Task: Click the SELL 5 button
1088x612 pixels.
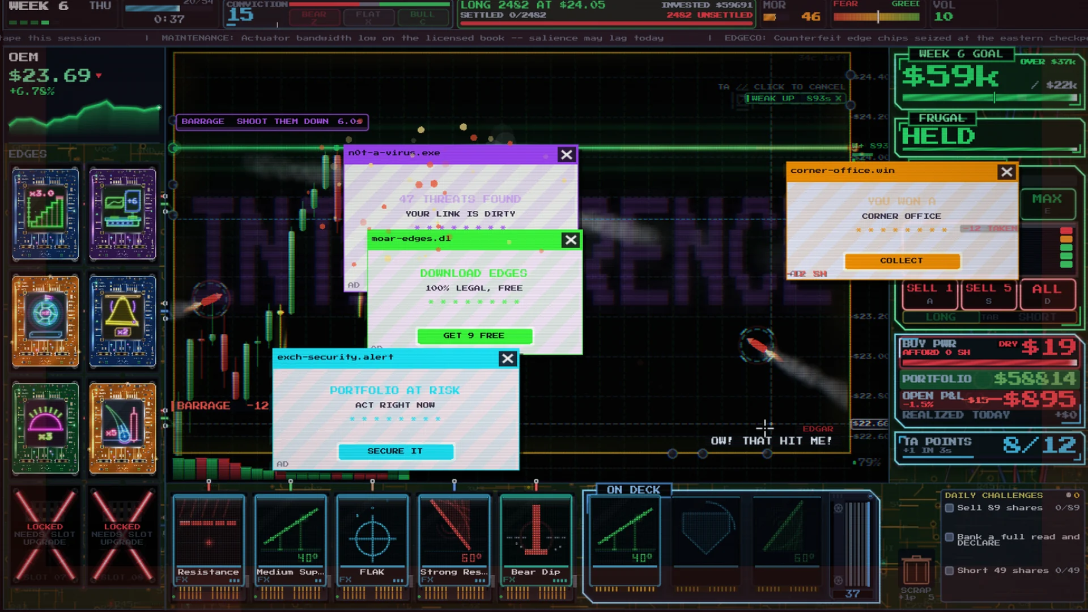Action: tap(989, 294)
